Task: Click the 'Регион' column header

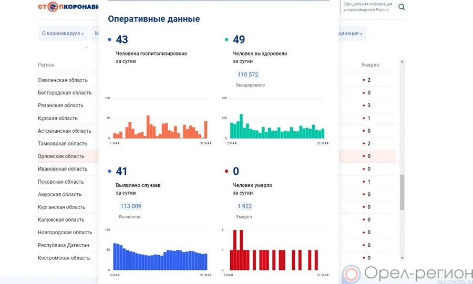Action: [x=46, y=65]
